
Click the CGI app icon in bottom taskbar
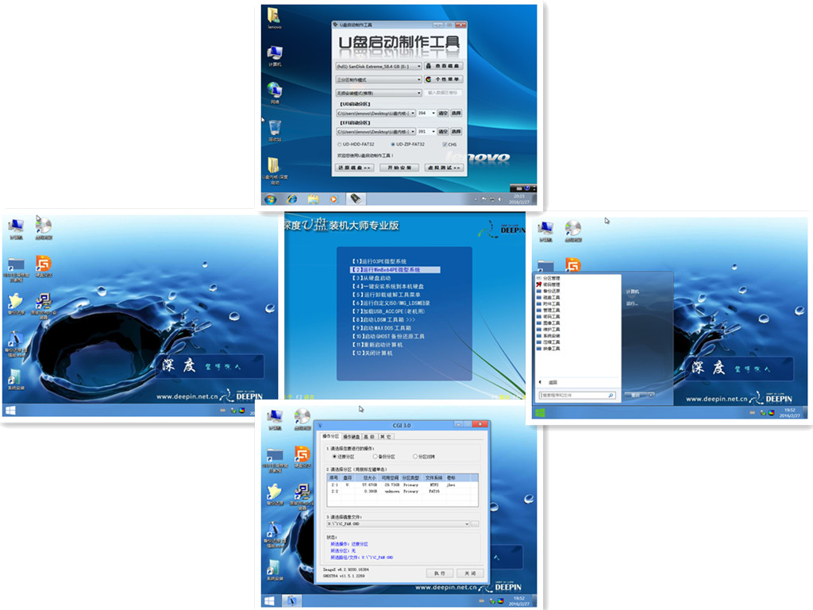point(291,601)
